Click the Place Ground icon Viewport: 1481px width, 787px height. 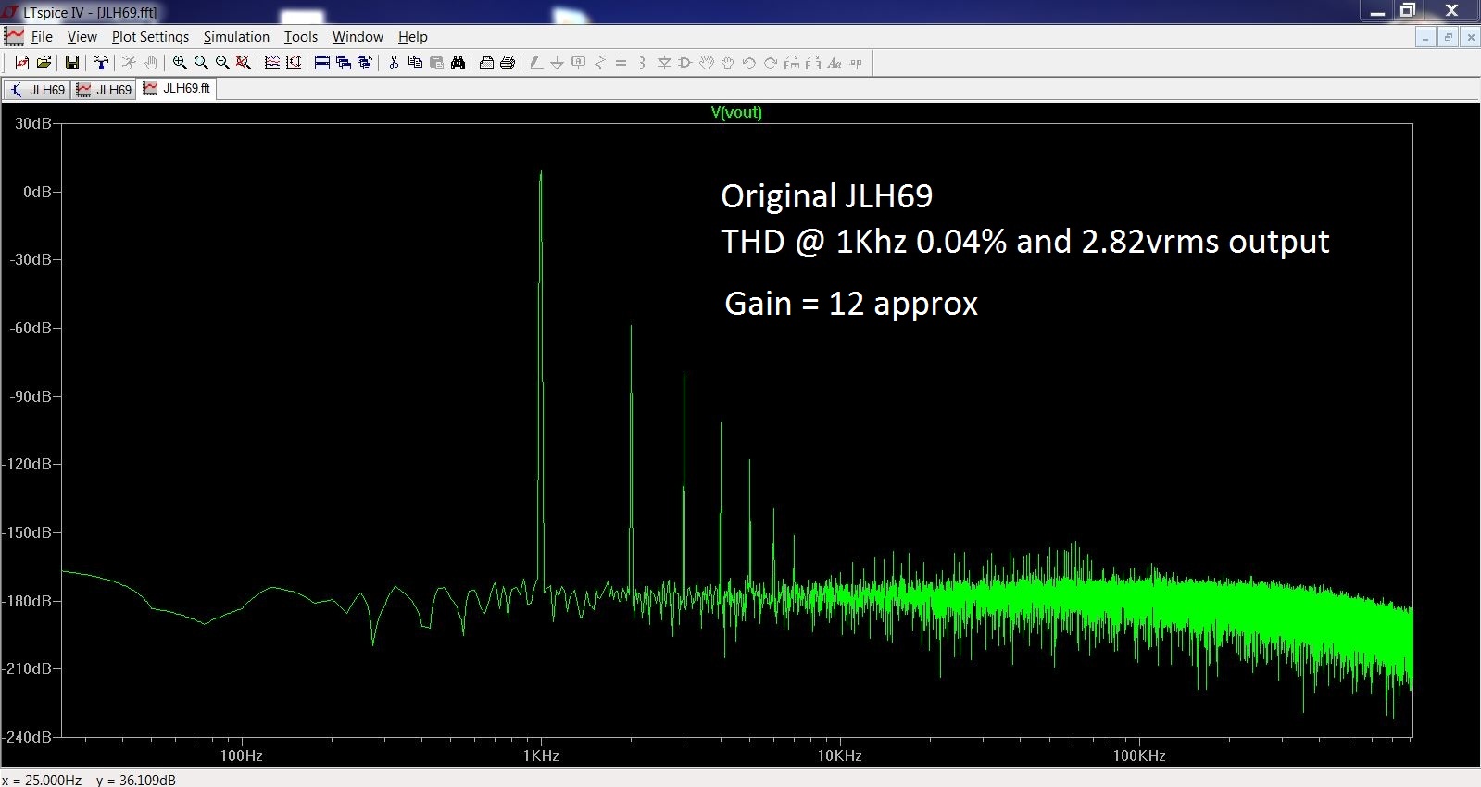(557, 63)
